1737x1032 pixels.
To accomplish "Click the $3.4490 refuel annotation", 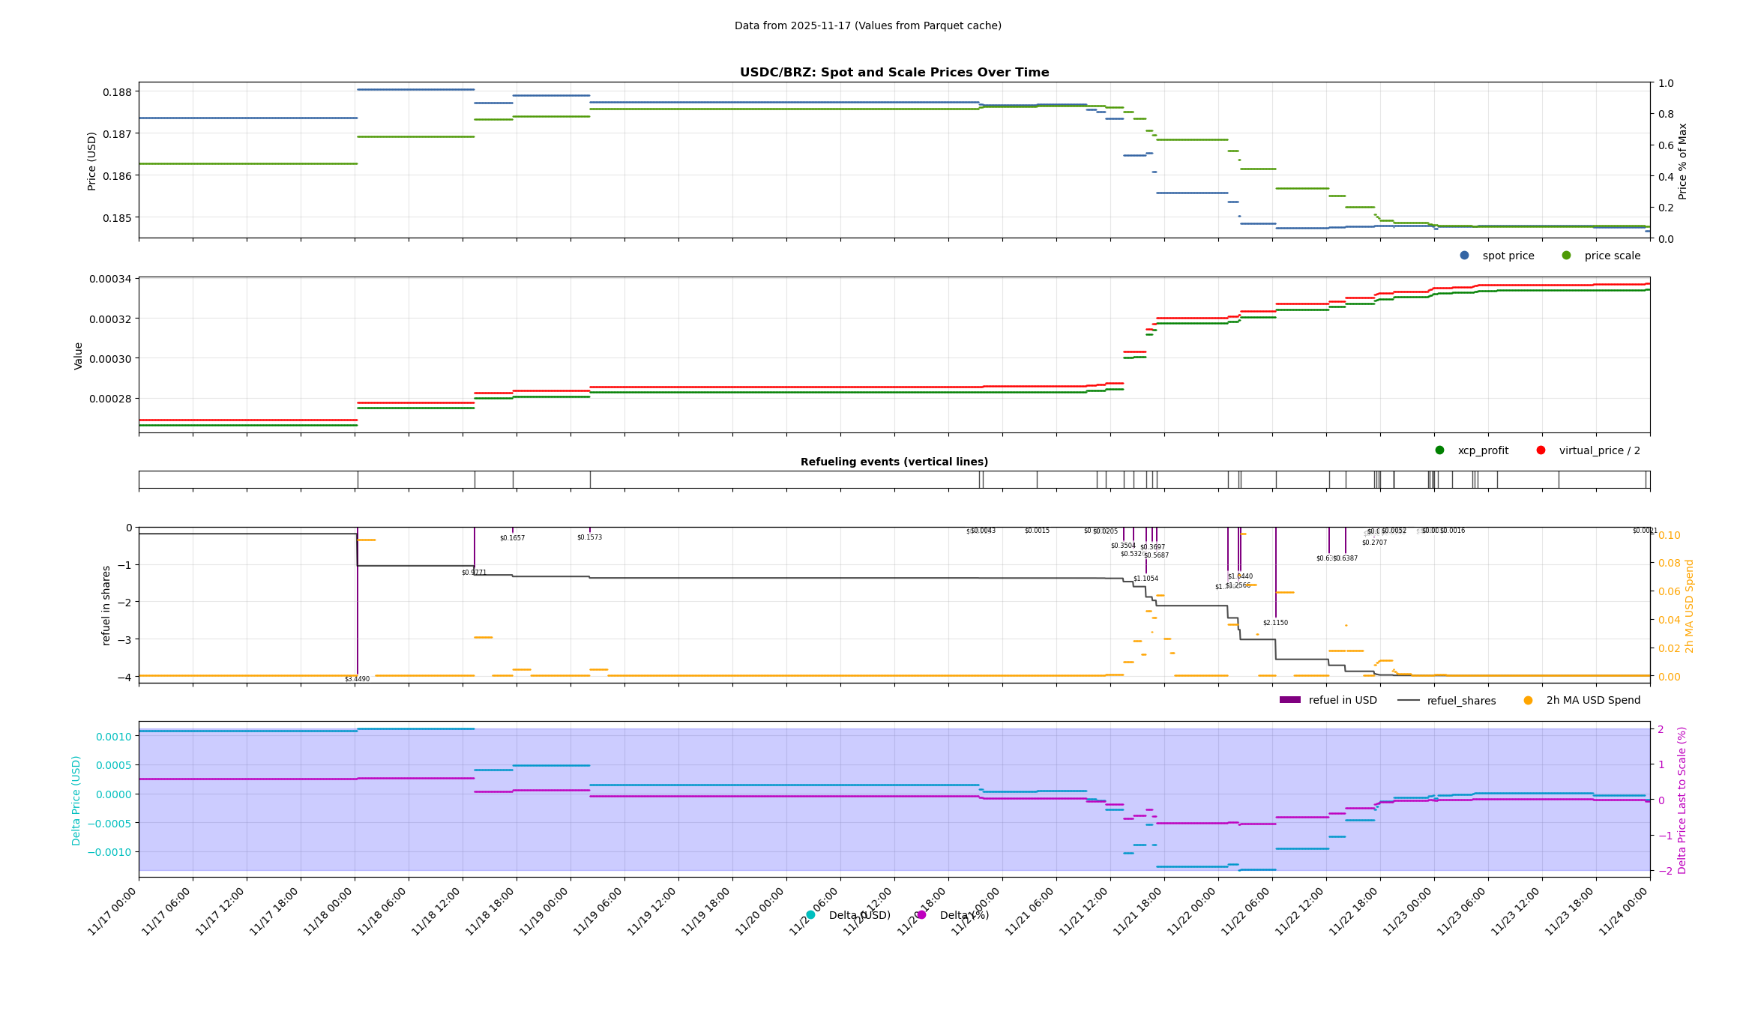I will 357,679.
